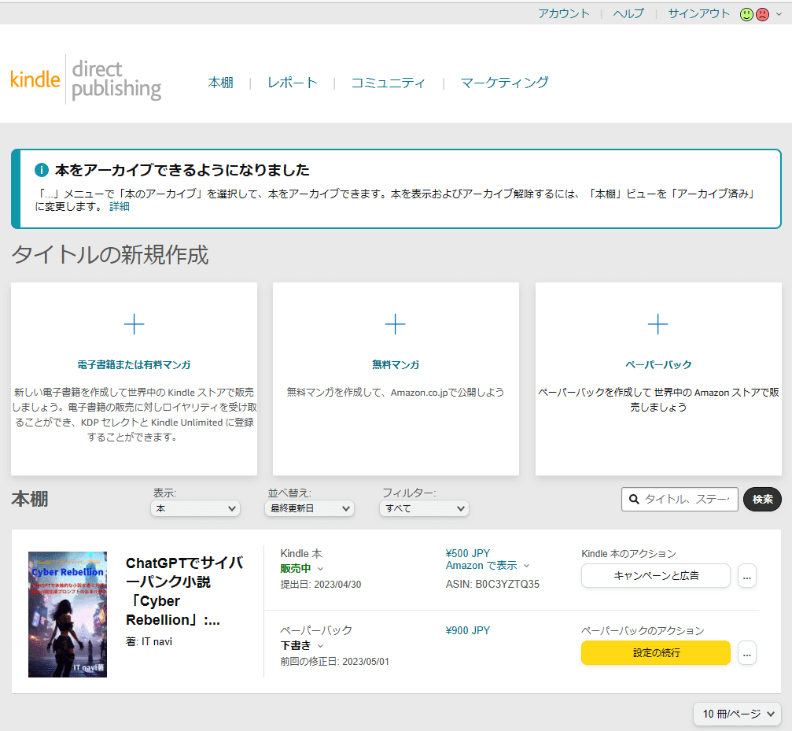Click the 販売中 status text
The image size is (792, 731).
(296, 569)
